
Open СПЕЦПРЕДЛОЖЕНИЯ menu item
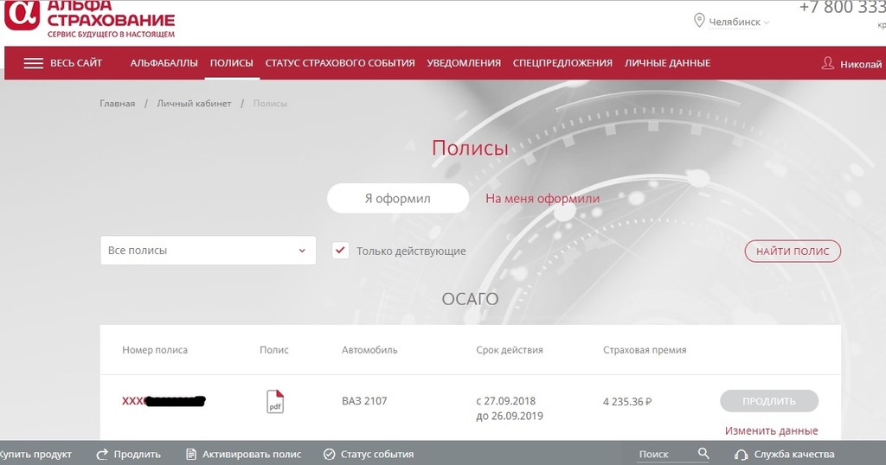pos(562,63)
